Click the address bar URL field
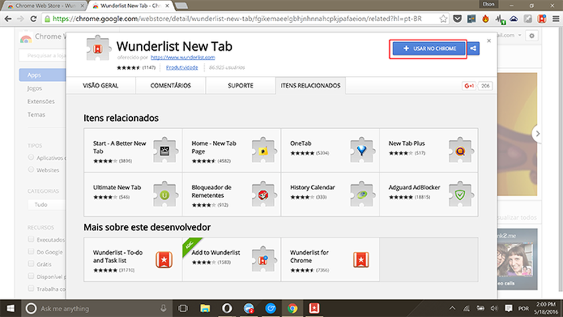Image resolution: width=563 pixels, height=317 pixels. [x=237, y=19]
